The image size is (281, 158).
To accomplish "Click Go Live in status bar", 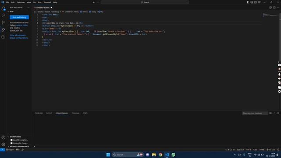I will pyautogui.click(x=271, y=150).
